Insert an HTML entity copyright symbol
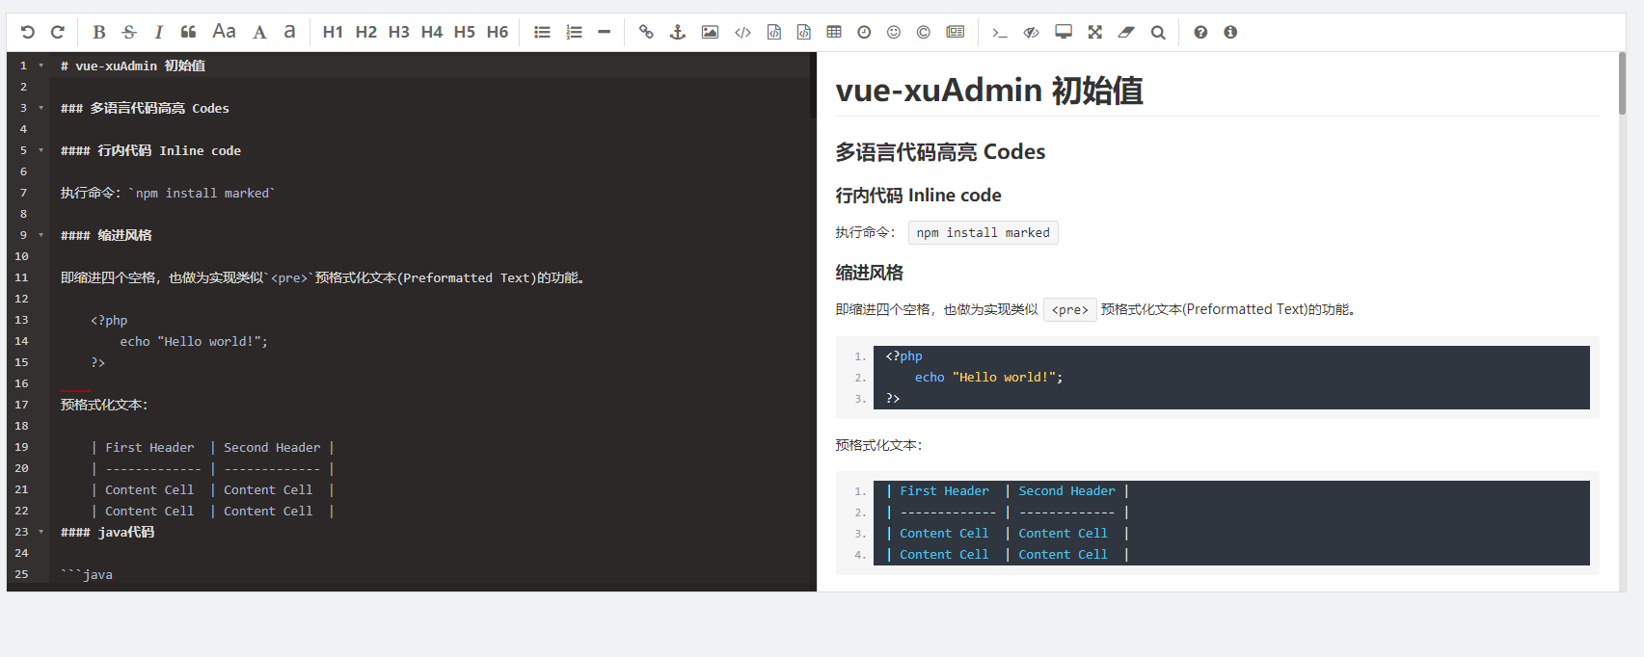The width and height of the screenshot is (1644, 657). (x=924, y=32)
